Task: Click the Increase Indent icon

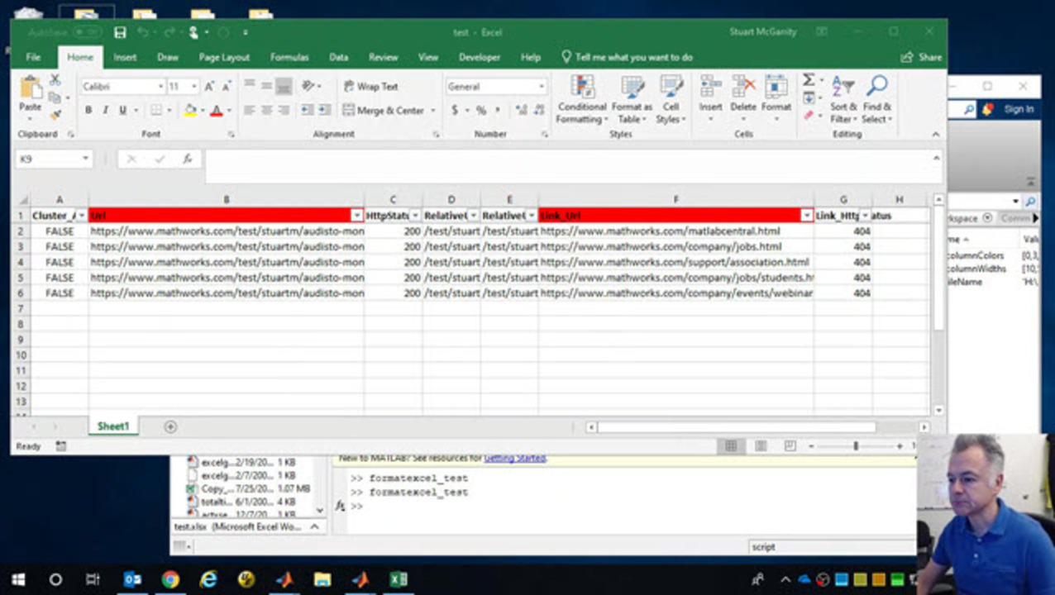Action: (323, 110)
